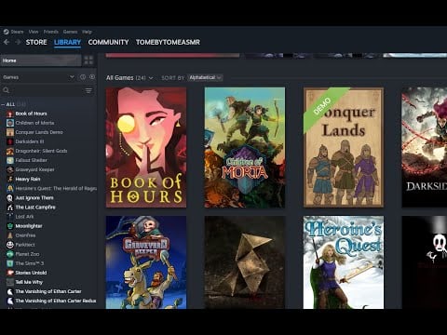The height and width of the screenshot is (335, 447).
Task: Click the Just Ignore Them list icon
Action: [10, 198]
